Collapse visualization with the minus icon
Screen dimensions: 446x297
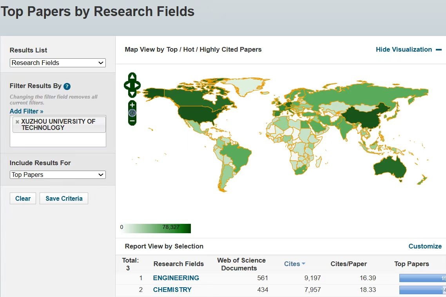coord(439,50)
